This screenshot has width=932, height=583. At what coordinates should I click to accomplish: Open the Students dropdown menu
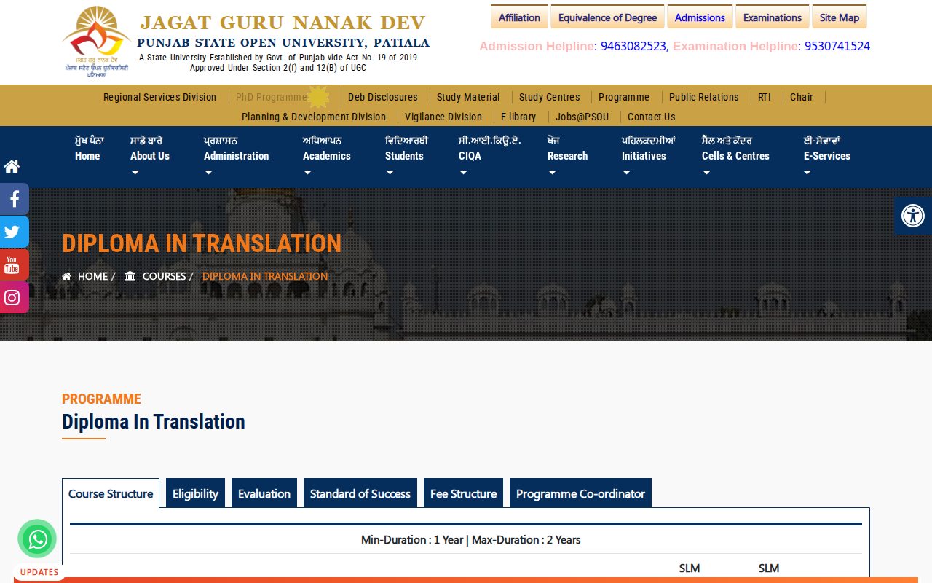[x=406, y=156]
